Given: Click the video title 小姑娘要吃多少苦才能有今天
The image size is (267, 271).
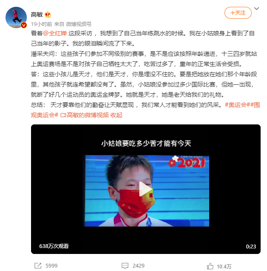Looking at the screenshot, I should pyautogui.click(x=146, y=144).
